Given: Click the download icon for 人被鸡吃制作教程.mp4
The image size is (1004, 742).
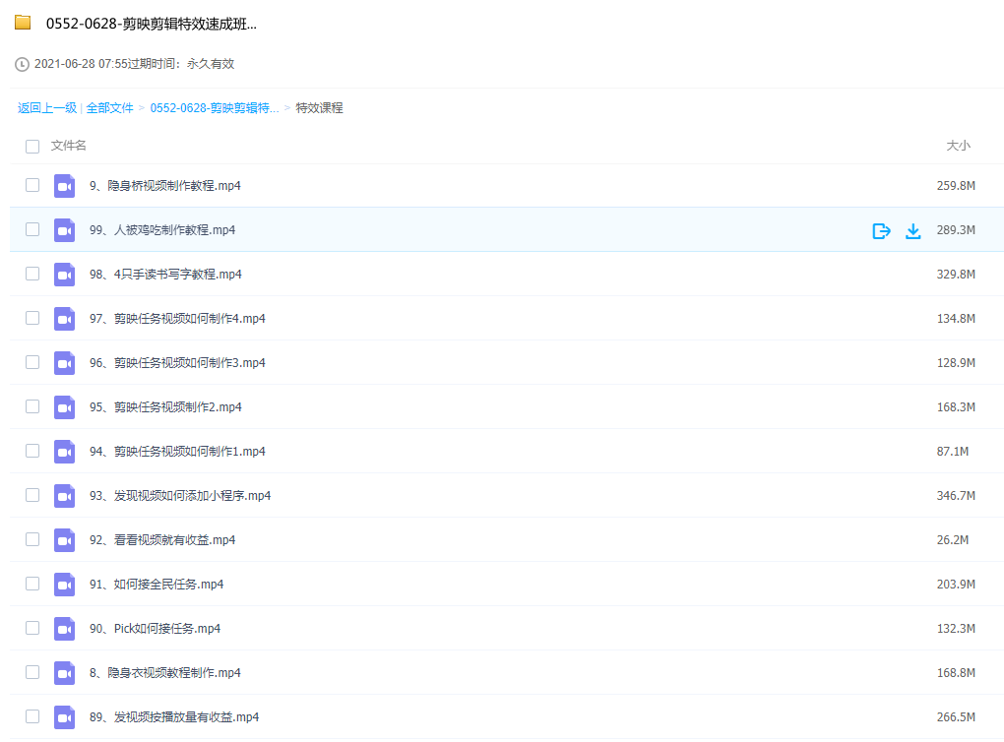Looking at the screenshot, I should [912, 230].
